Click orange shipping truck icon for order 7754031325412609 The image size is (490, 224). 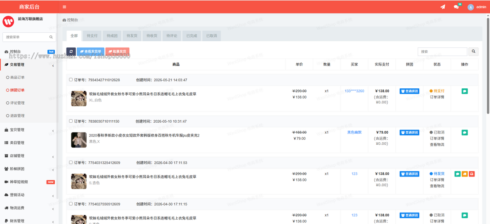tap(465, 174)
